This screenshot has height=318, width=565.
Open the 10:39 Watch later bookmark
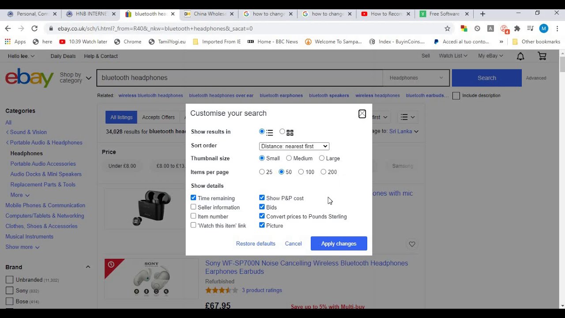click(83, 42)
